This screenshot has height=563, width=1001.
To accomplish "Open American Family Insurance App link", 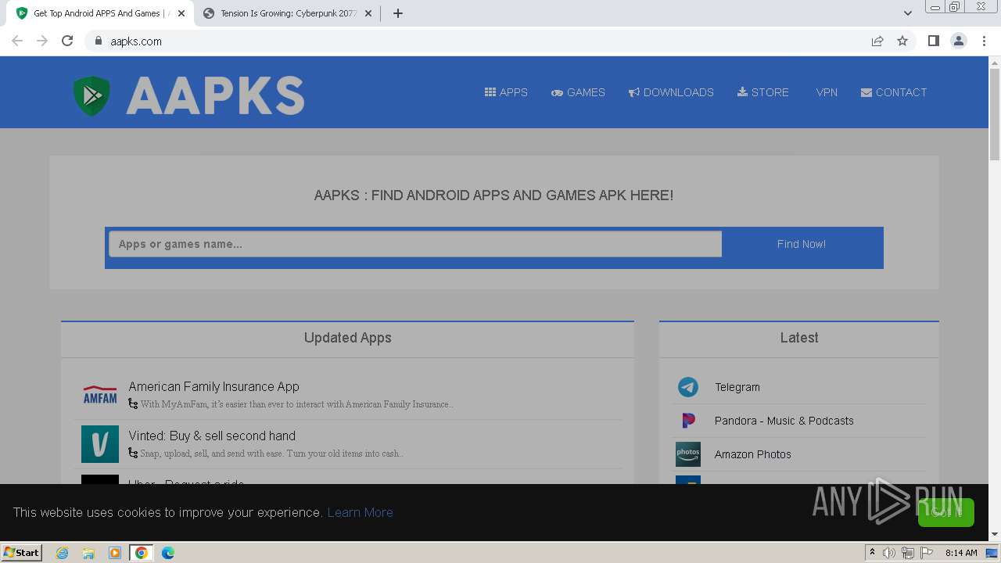I will click(213, 386).
